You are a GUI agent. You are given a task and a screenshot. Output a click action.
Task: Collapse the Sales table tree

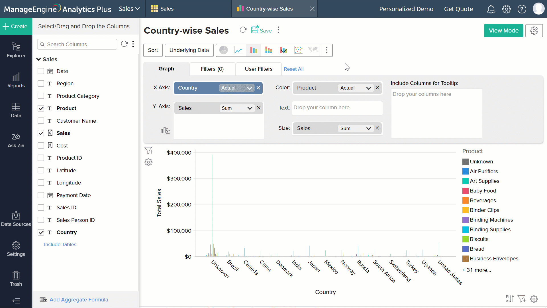[x=39, y=59]
